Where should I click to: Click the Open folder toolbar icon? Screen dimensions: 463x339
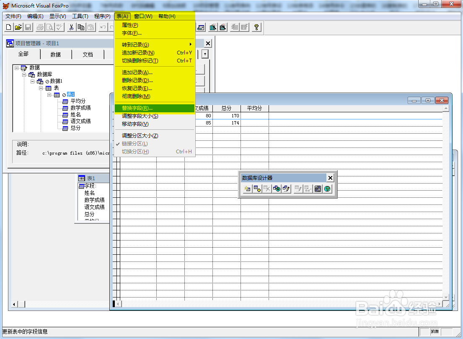click(18, 27)
